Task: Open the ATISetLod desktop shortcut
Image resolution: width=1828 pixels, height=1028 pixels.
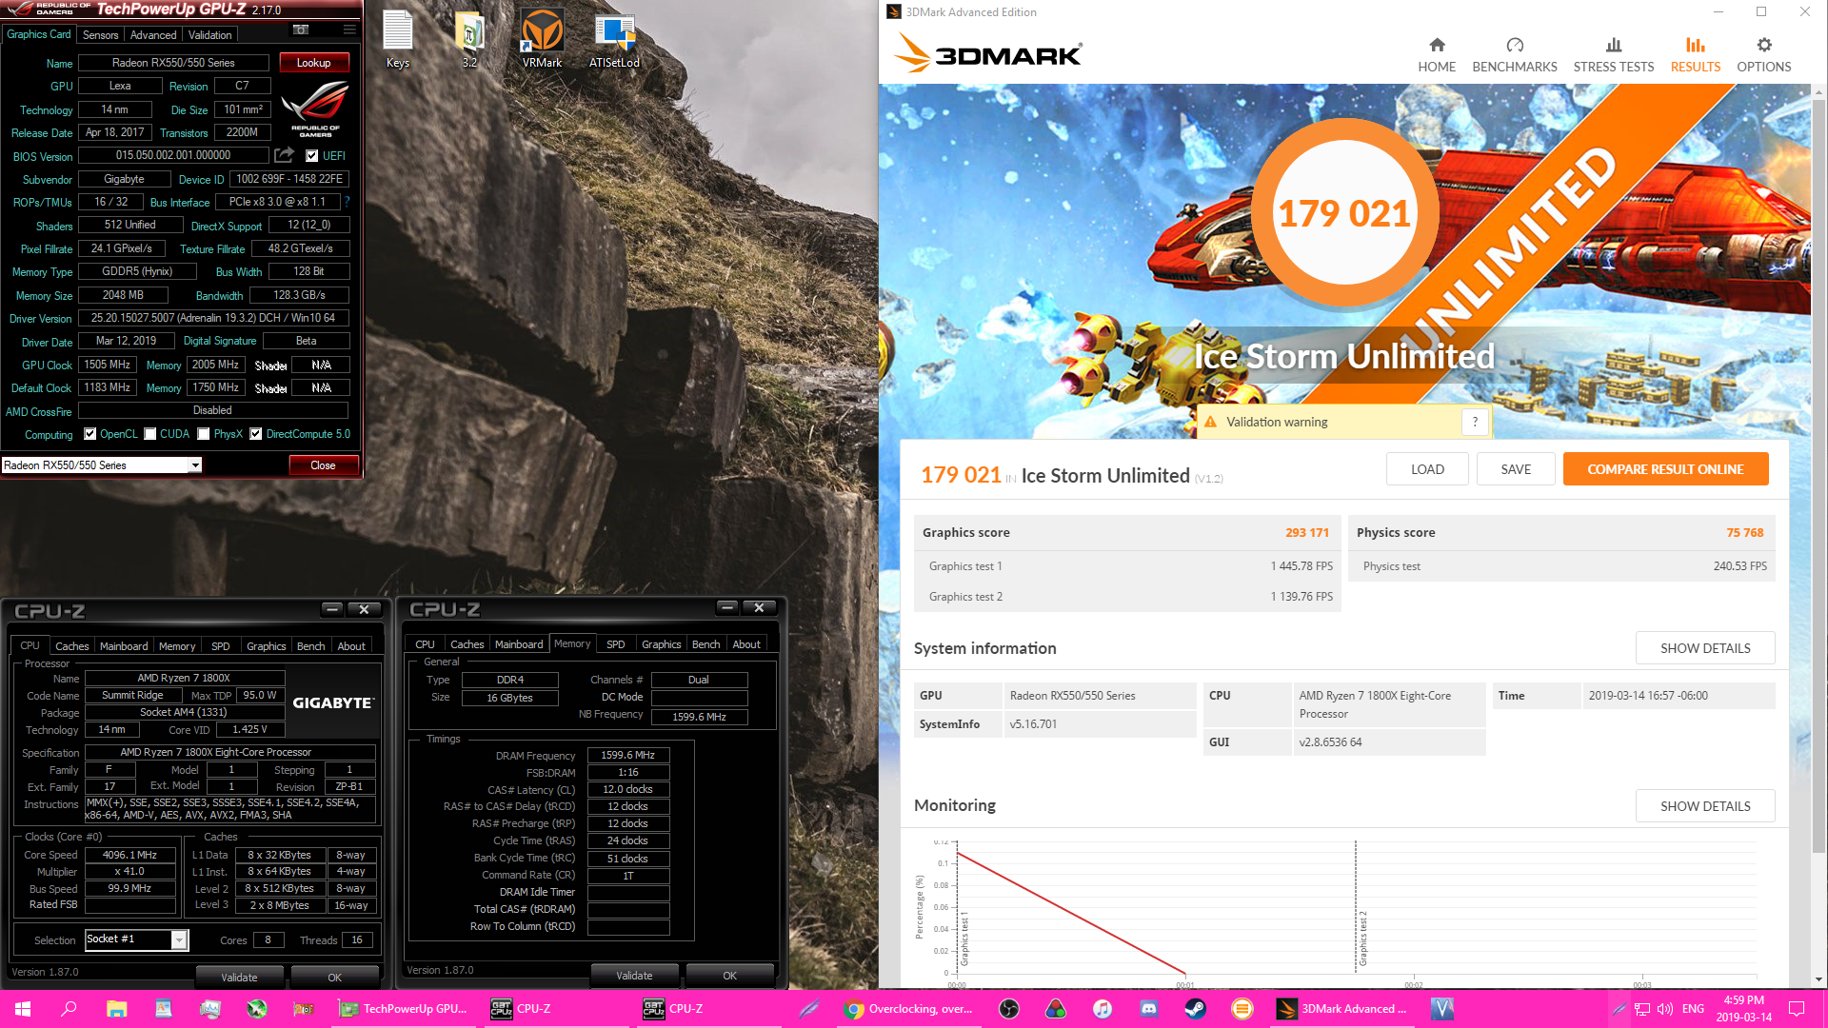Action: tap(614, 40)
